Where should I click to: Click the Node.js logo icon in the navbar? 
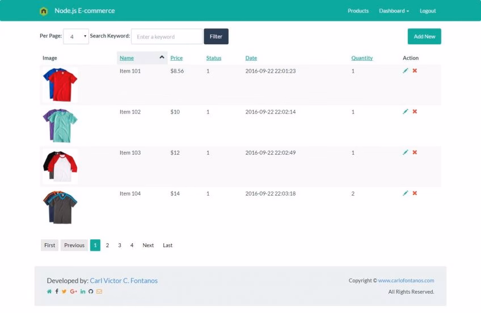click(44, 11)
